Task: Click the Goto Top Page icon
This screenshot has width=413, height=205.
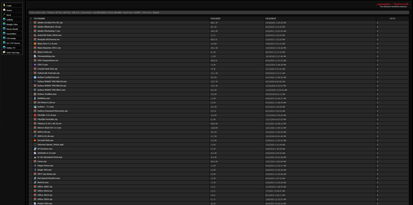Action: (4, 52)
